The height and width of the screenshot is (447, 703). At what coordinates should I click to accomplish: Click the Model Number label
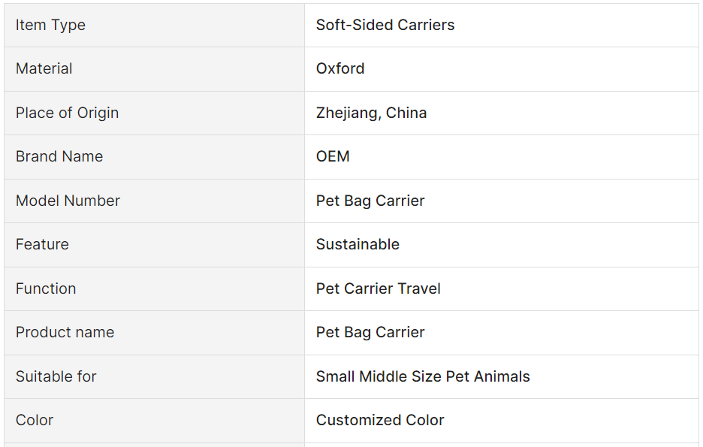tap(68, 201)
